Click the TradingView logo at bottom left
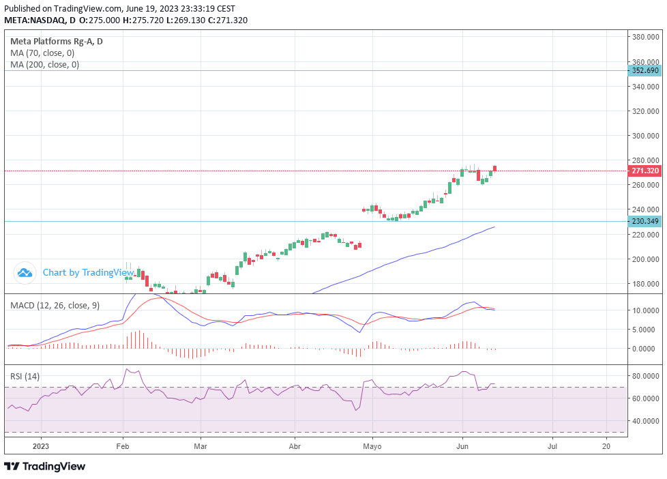This screenshot has width=667, height=479. [x=44, y=467]
